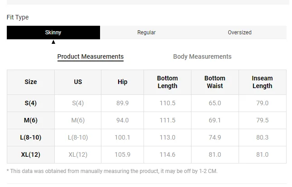Click the US column header
This screenshot has height=187, width=292.
click(78, 82)
